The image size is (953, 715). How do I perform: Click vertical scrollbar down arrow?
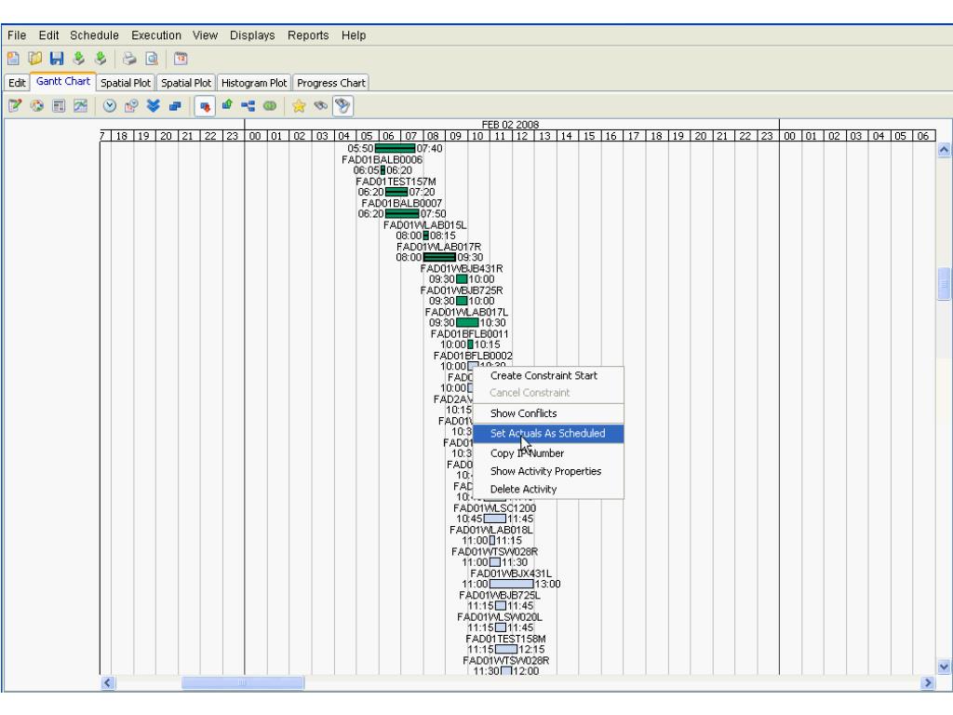(x=944, y=667)
